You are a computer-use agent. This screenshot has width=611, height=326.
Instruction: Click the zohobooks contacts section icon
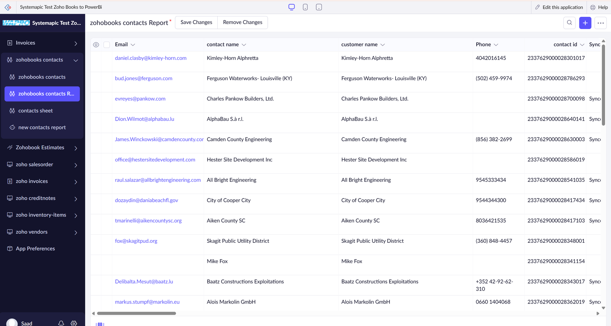tap(10, 60)
